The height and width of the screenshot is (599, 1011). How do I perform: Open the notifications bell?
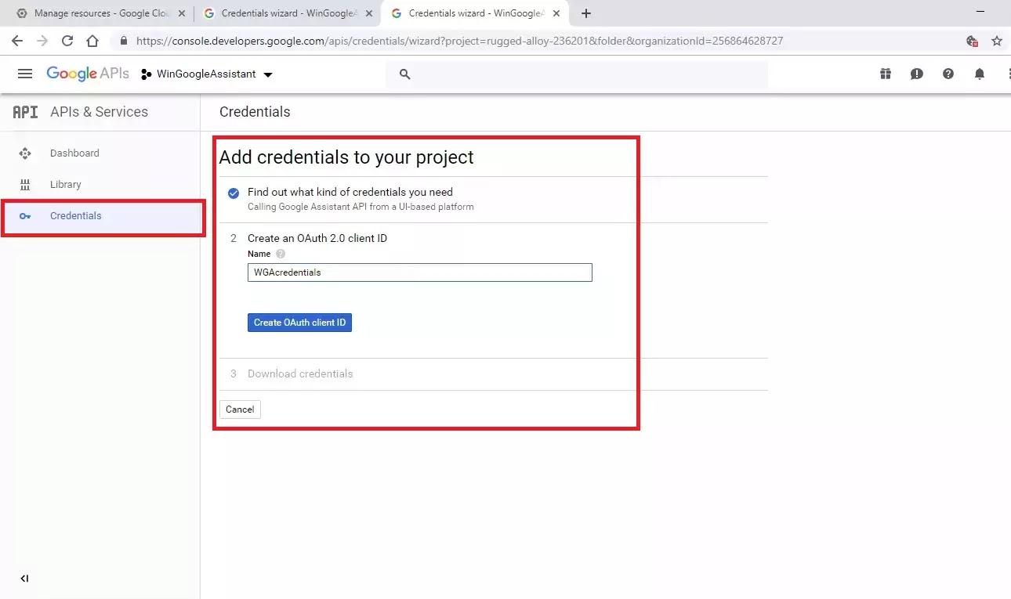coord(980,74)
